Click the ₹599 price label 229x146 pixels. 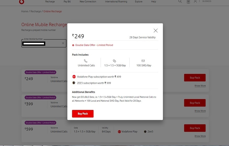pyautogui.click(x=29, y=129)
